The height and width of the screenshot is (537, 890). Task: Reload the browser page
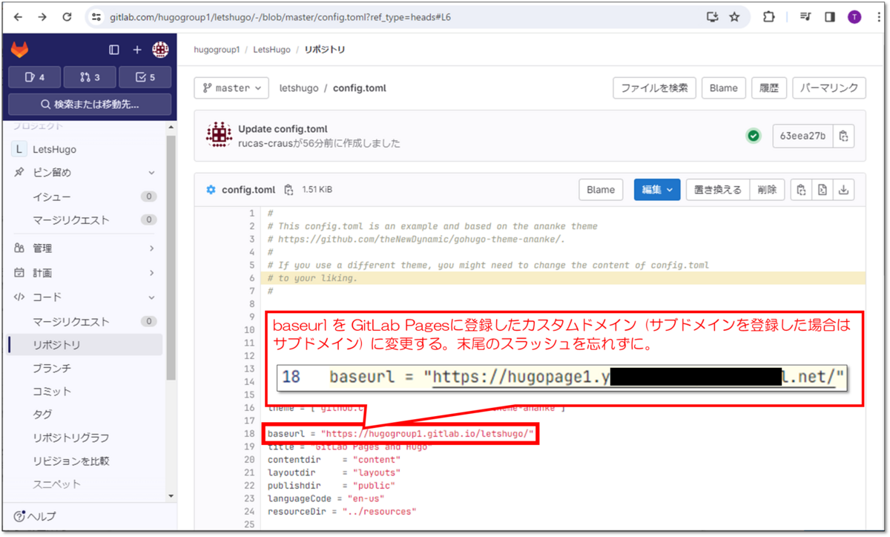(67, 16)
